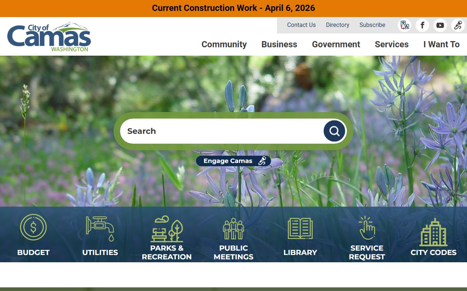Screen dimensions: 467x291
Task: Click the Public Meetings people icon
Action: click(233, 229)
